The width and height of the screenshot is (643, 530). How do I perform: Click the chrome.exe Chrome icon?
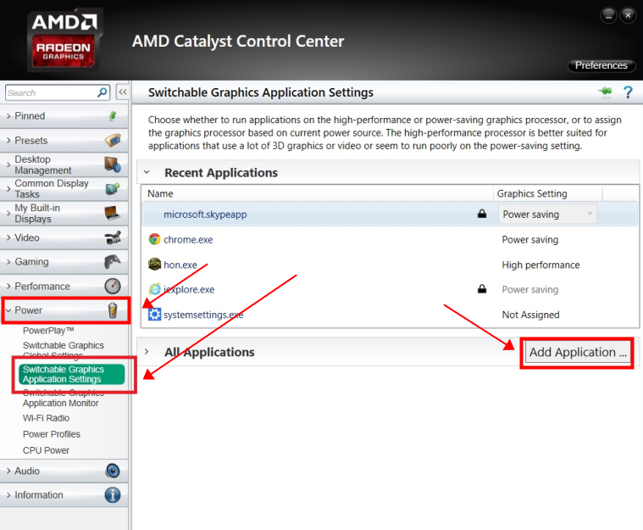154,239
